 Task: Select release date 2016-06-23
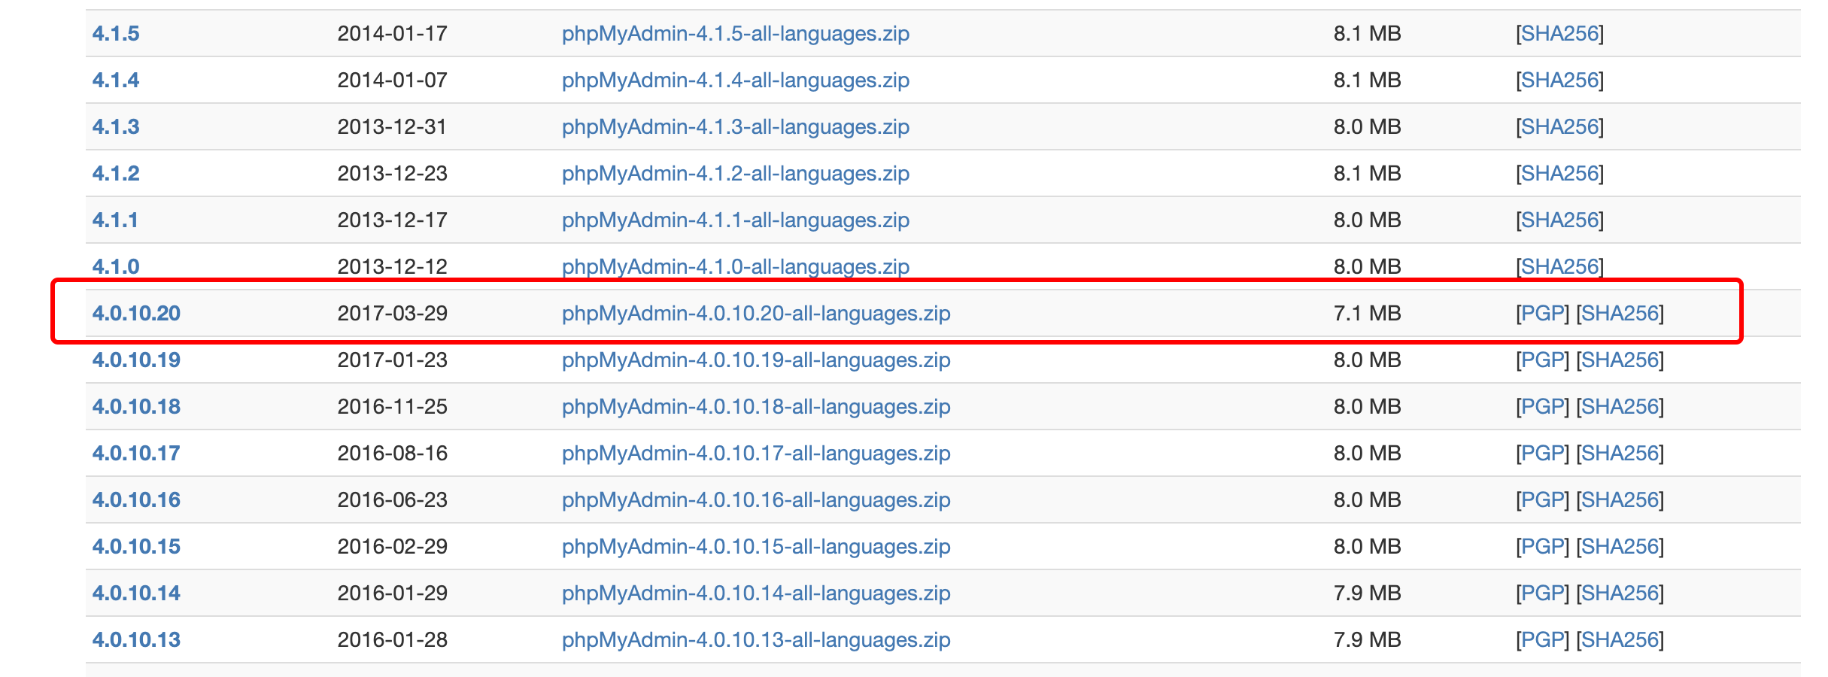[393, 499]
